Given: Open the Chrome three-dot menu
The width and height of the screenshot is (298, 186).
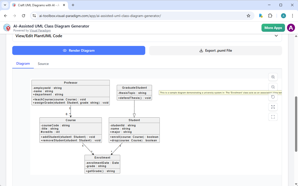Looking at the screenshot, I should pyautogui.click(x=292, y=15).
